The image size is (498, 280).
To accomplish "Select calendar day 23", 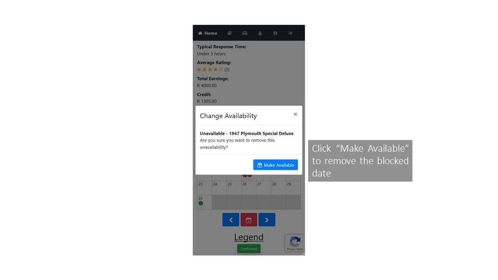I will tap(204, 188).
